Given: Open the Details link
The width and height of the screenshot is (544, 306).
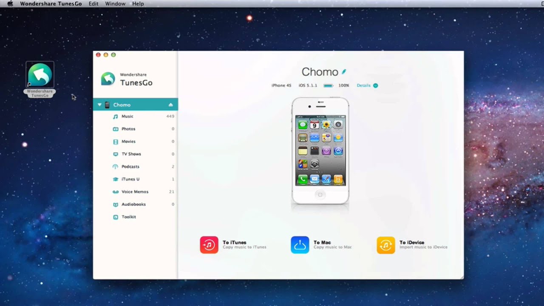Looking at the screenshot, I should pyautogui.click(x=364, y=85).
